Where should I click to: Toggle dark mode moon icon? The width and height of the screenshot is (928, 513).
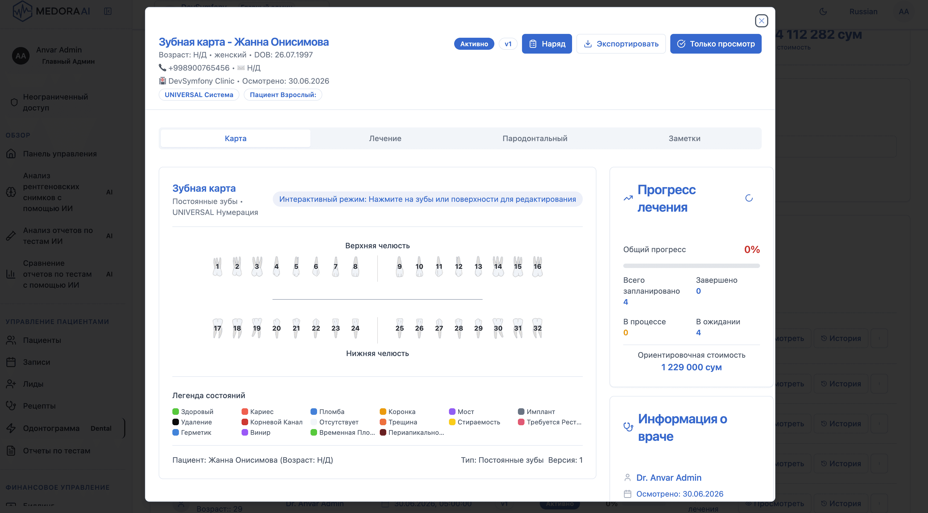823,11
